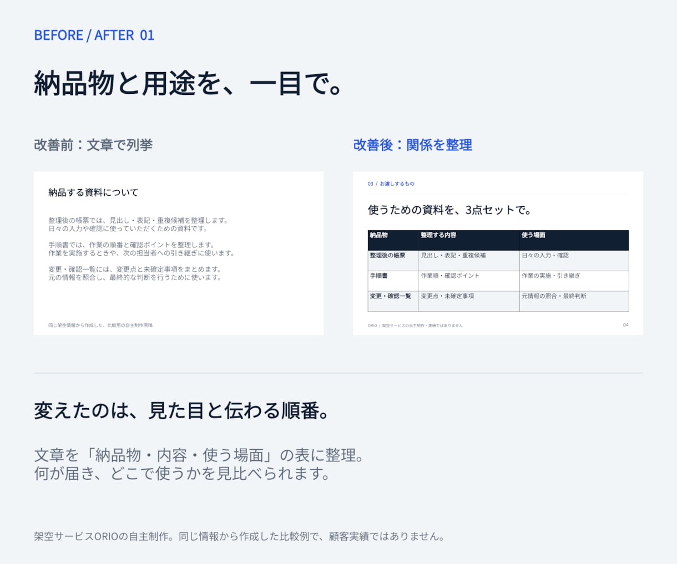Click the headline '納品物と用途を、一目で。'
677x564 pixels.
pyautogui.click(x=189, y=84)
